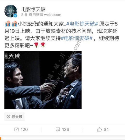This screenshot has height=140, width=125.
Task: Click the first crying emoji
Action: point(8,24)
